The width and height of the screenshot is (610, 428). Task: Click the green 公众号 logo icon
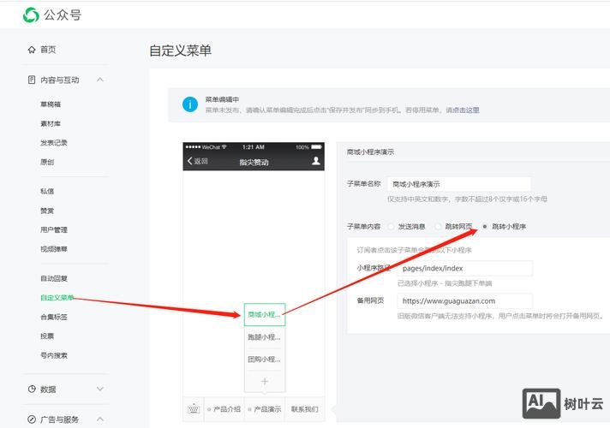[x=31, y=15]
